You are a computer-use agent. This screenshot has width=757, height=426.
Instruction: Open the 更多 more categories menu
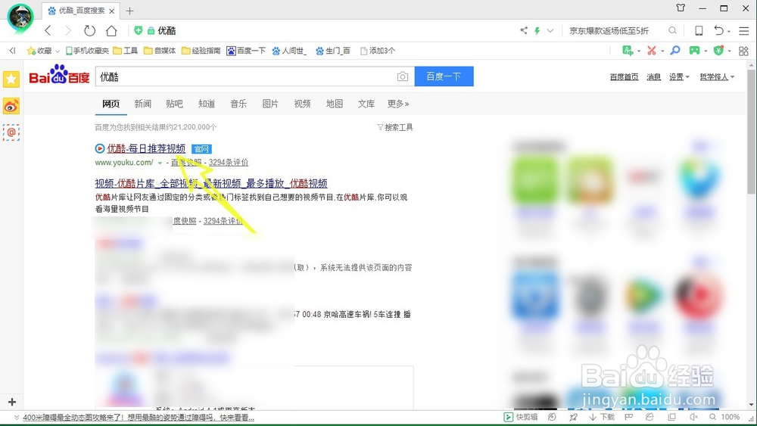click(x=398, y=104)
